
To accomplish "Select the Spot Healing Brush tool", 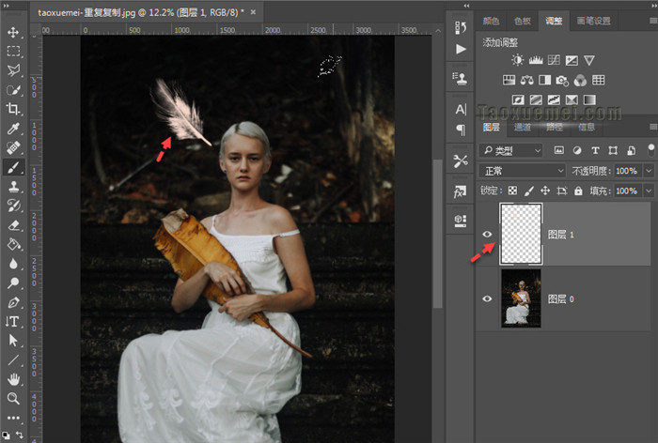I will tap(13, 147).
